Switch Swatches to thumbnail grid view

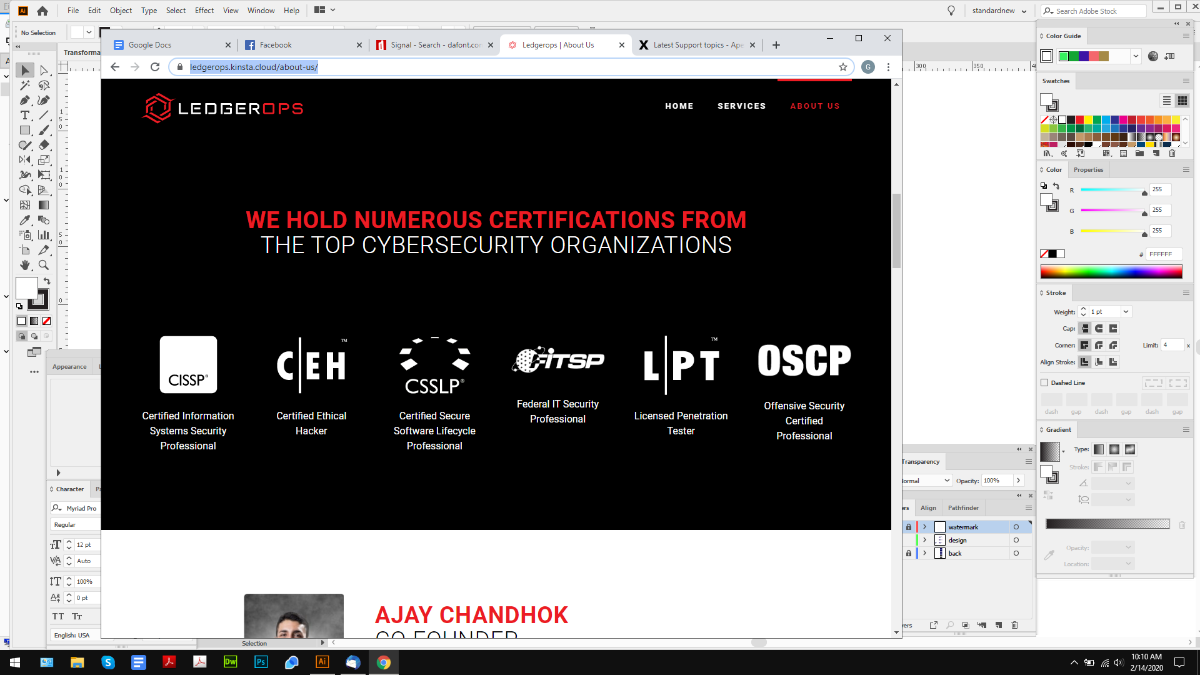pyautogui.click(x=1182, y=101)
